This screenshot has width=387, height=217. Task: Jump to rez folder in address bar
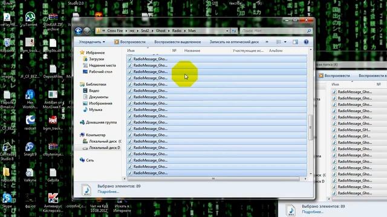(x=132, y=31)
